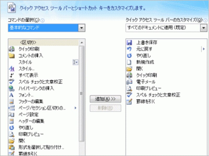The height and width of the screenshot is (156, 209).
Task: Select the <区切り> separator row
Action: [x=43, y=43]
